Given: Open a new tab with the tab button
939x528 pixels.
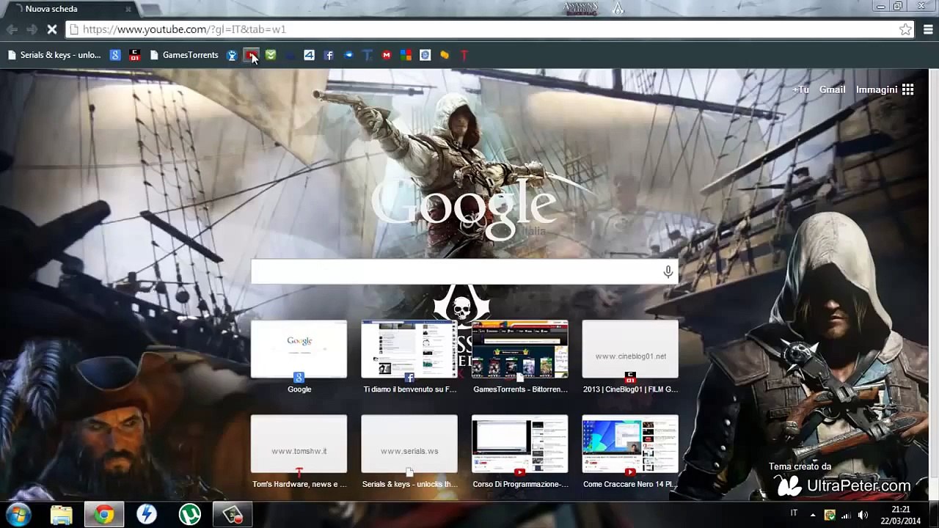Looking at the screenshot, I should 151,9.
